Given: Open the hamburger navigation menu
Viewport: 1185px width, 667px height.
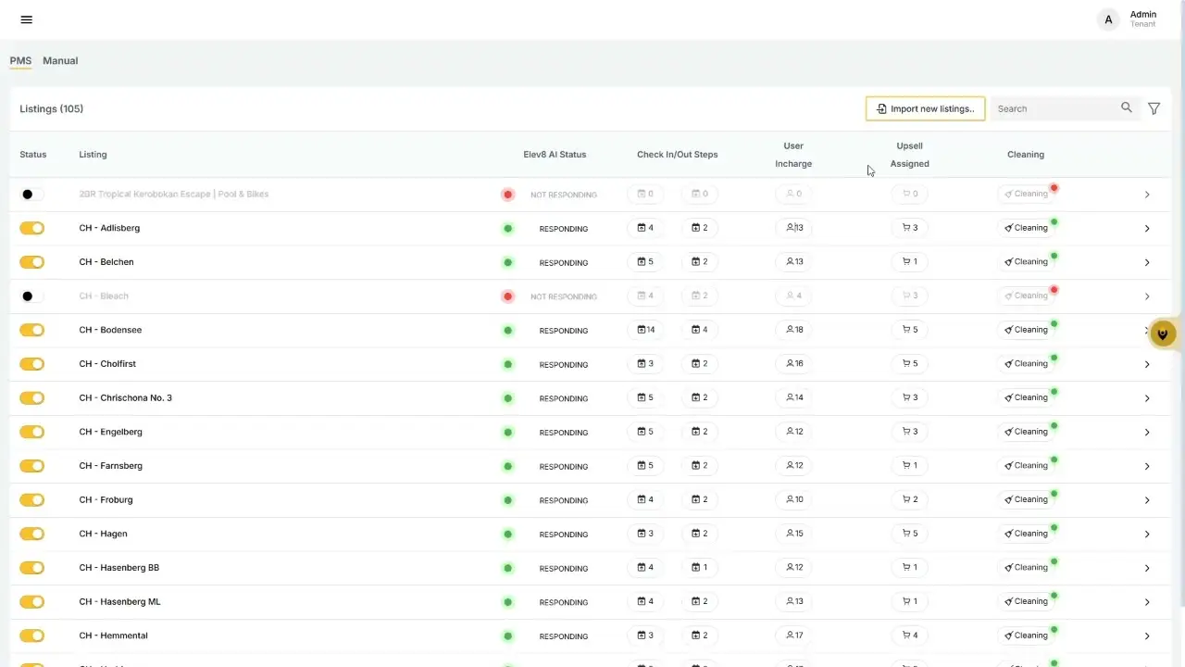Looking at the screenshot, I should [26, 19].
